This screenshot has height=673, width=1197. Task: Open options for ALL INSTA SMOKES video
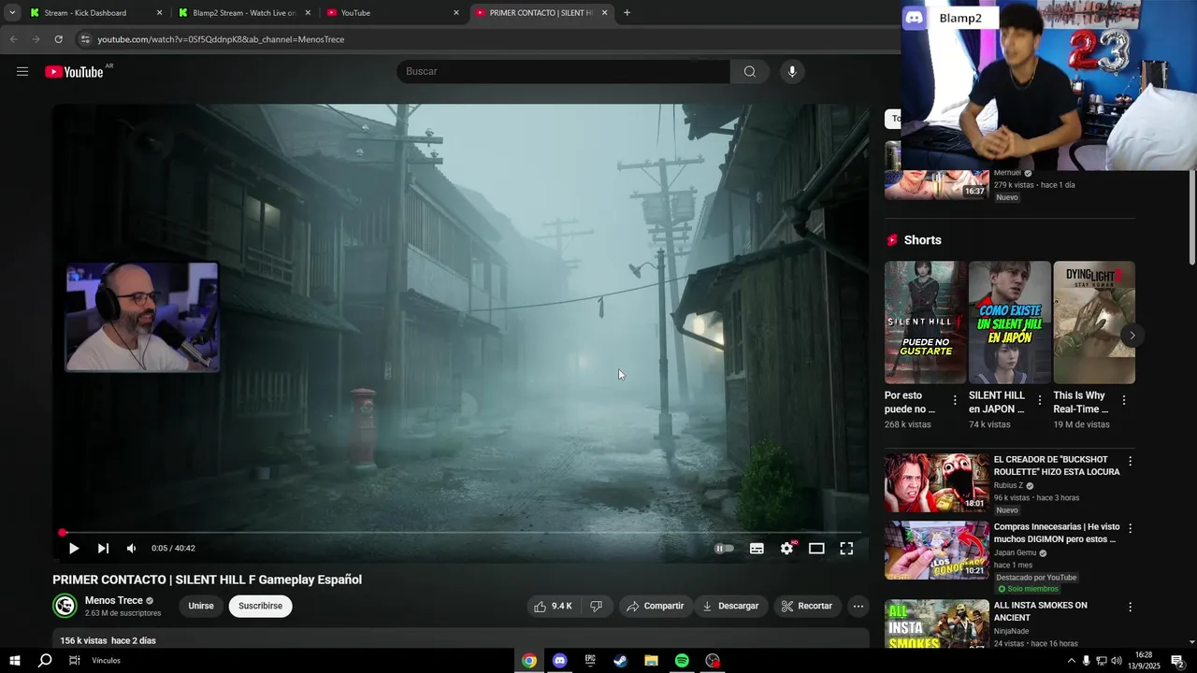(1130, 607)
